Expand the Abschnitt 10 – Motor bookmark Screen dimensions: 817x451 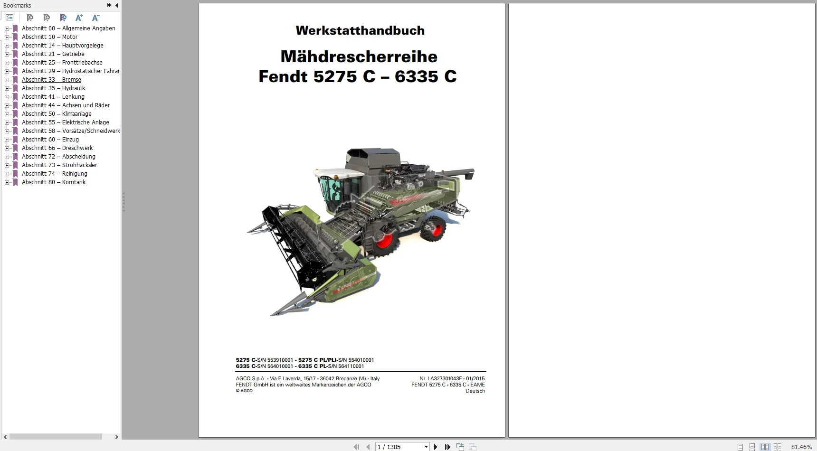pyautogui.click(x=7, y=37)
